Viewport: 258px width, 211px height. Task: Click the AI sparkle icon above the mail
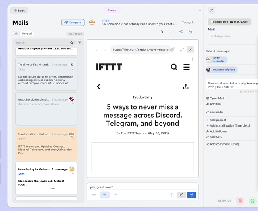click(162, 32)
